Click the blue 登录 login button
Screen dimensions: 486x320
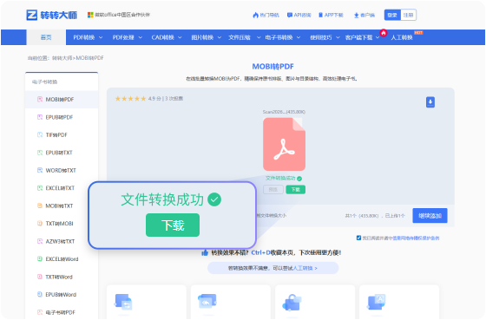tap(392, 15)
